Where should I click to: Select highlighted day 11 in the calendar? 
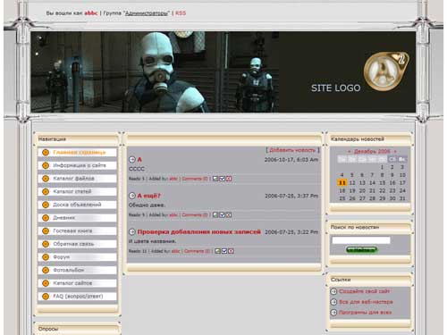(342, 182)
